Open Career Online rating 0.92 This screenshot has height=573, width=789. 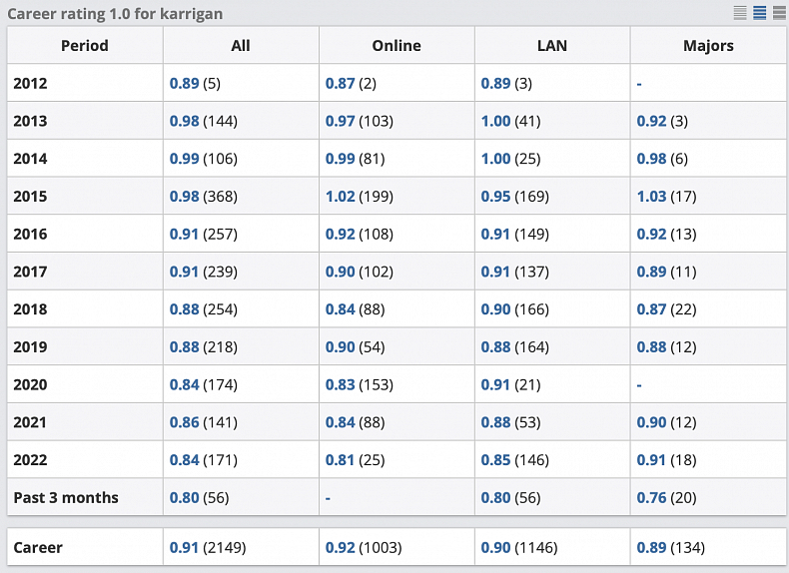[340, 548]
